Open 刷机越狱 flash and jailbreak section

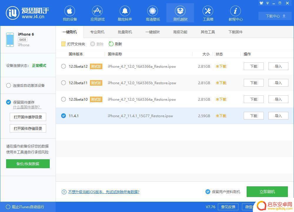coord(180,13)
